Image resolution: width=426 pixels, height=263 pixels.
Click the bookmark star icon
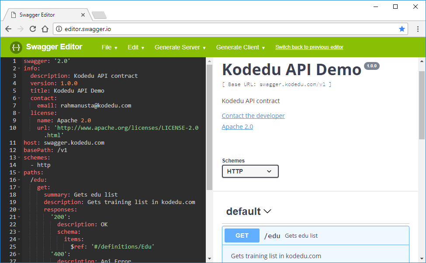402,29
